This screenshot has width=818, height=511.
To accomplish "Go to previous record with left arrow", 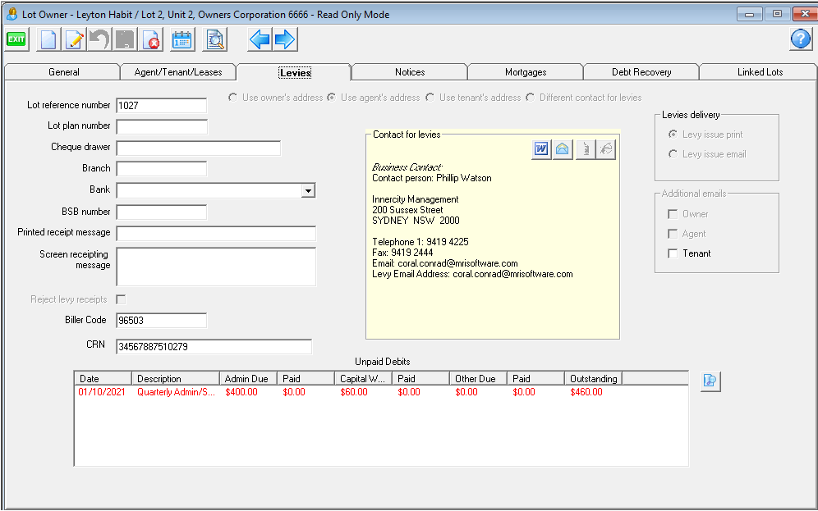I will tap(260, 39).
